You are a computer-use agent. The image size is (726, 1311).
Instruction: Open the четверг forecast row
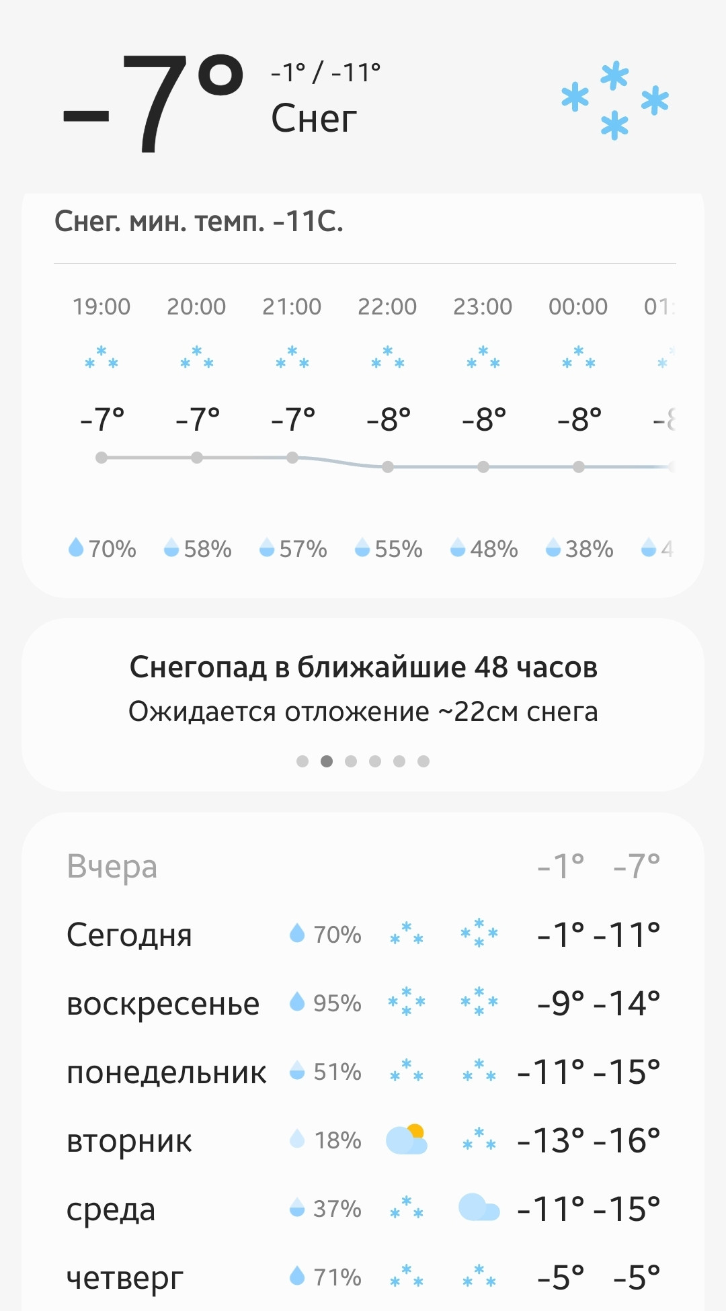tap(363, 1277)
